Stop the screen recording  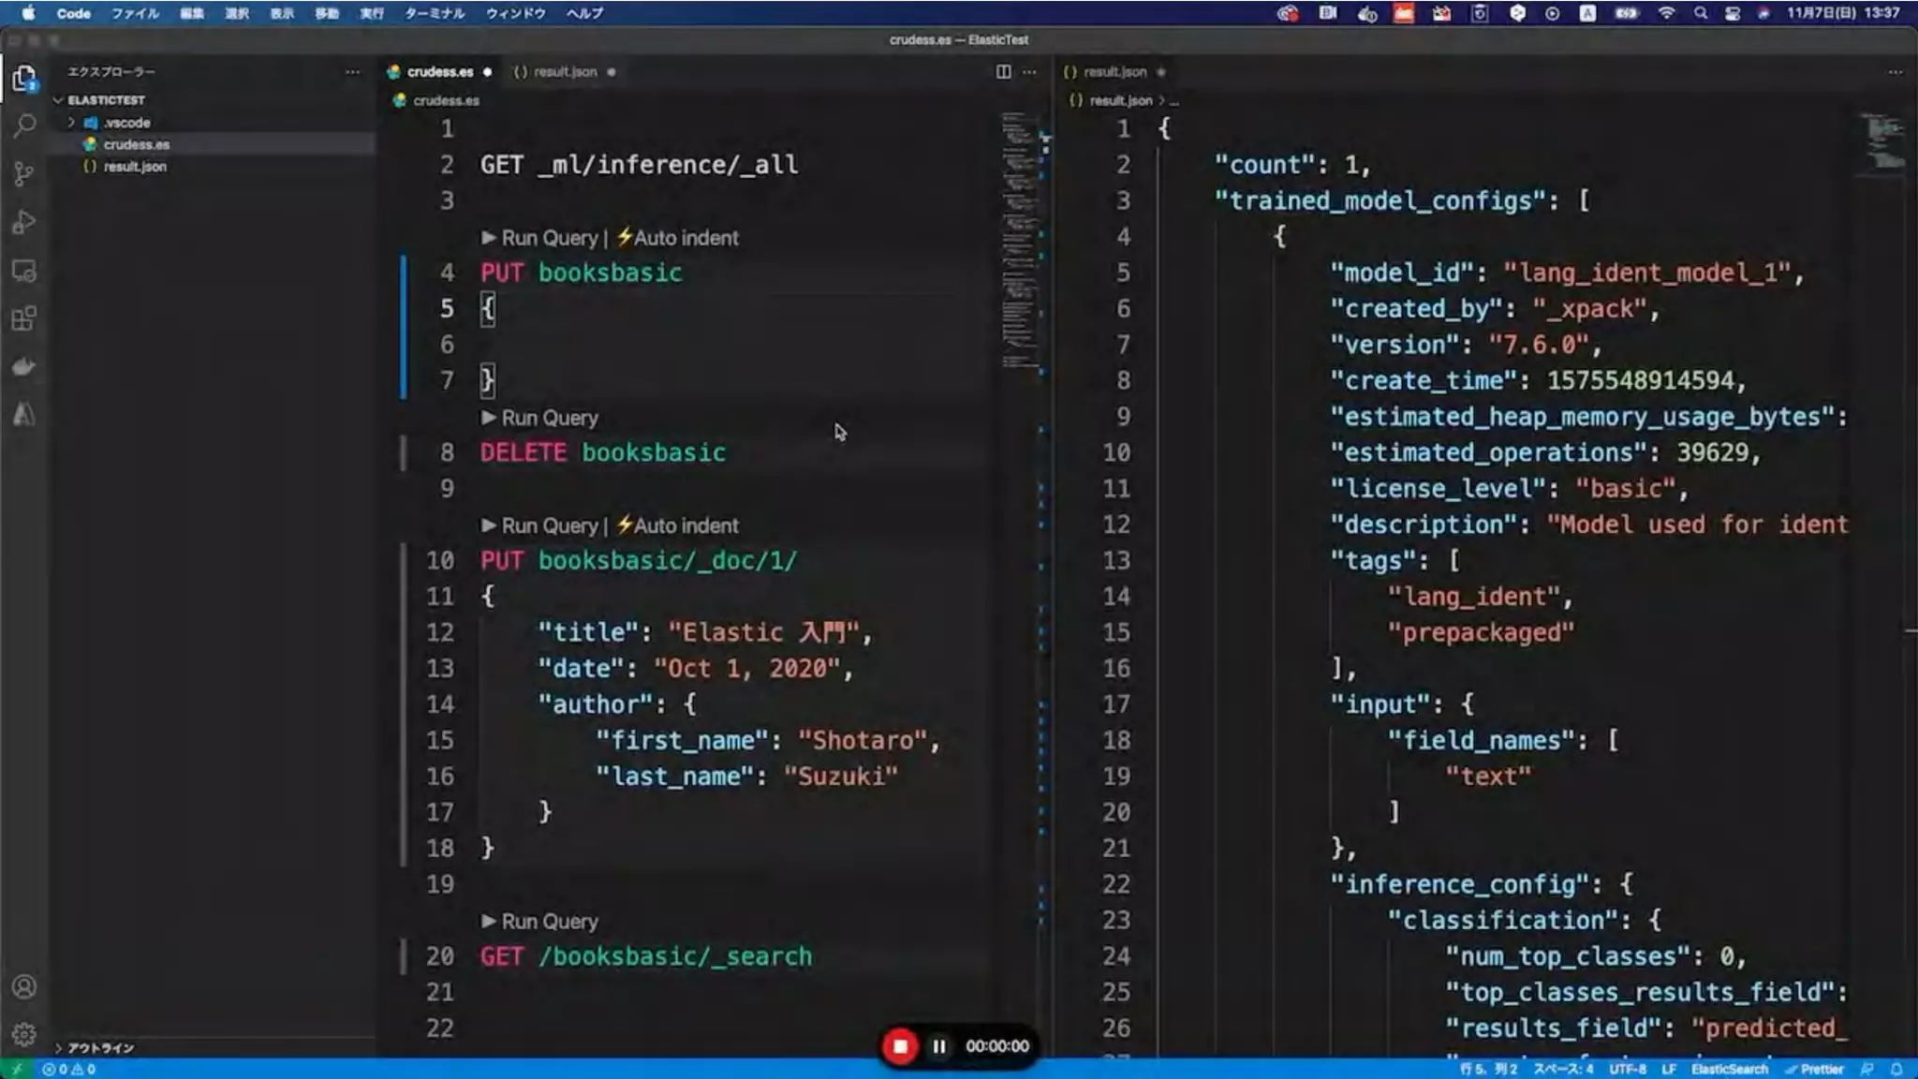(x=900, y=1046)
